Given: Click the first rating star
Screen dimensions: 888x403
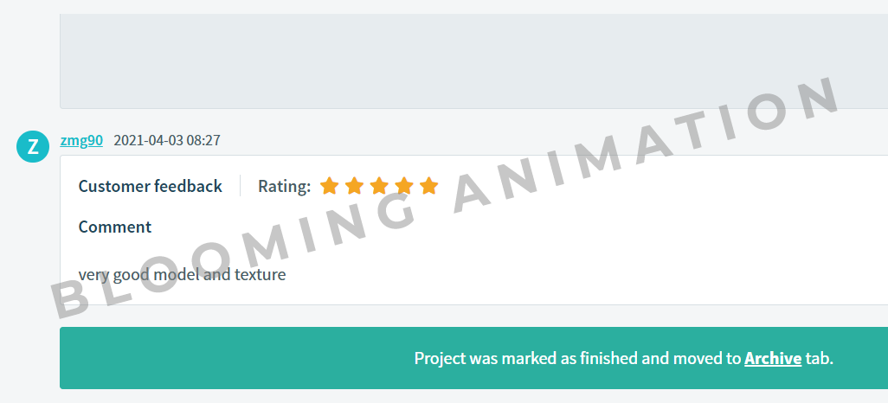Looking at the screenshot, I should [x=329, y=186].
